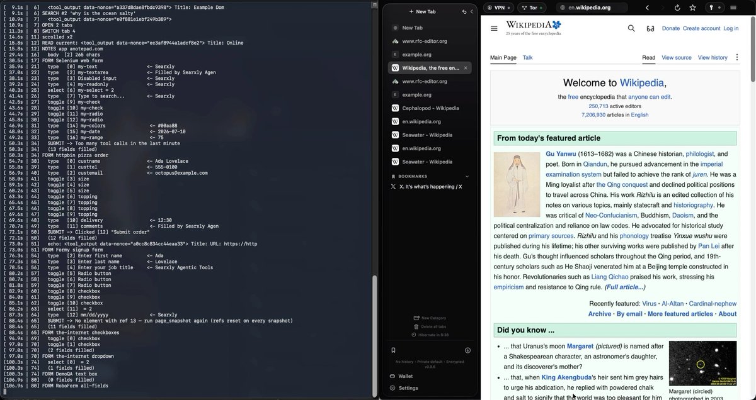
Task: Switch to View source tab
Action: [677, 57]
